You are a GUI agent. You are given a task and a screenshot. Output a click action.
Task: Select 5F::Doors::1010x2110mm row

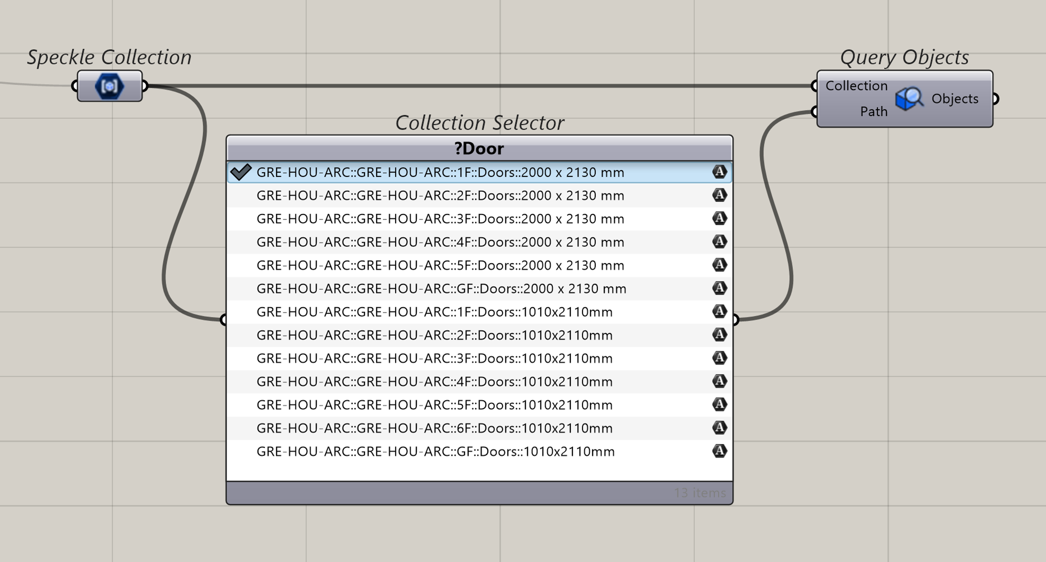tap(480, 405)
